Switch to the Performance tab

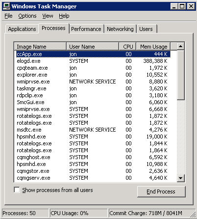click(x=86, y=29)
